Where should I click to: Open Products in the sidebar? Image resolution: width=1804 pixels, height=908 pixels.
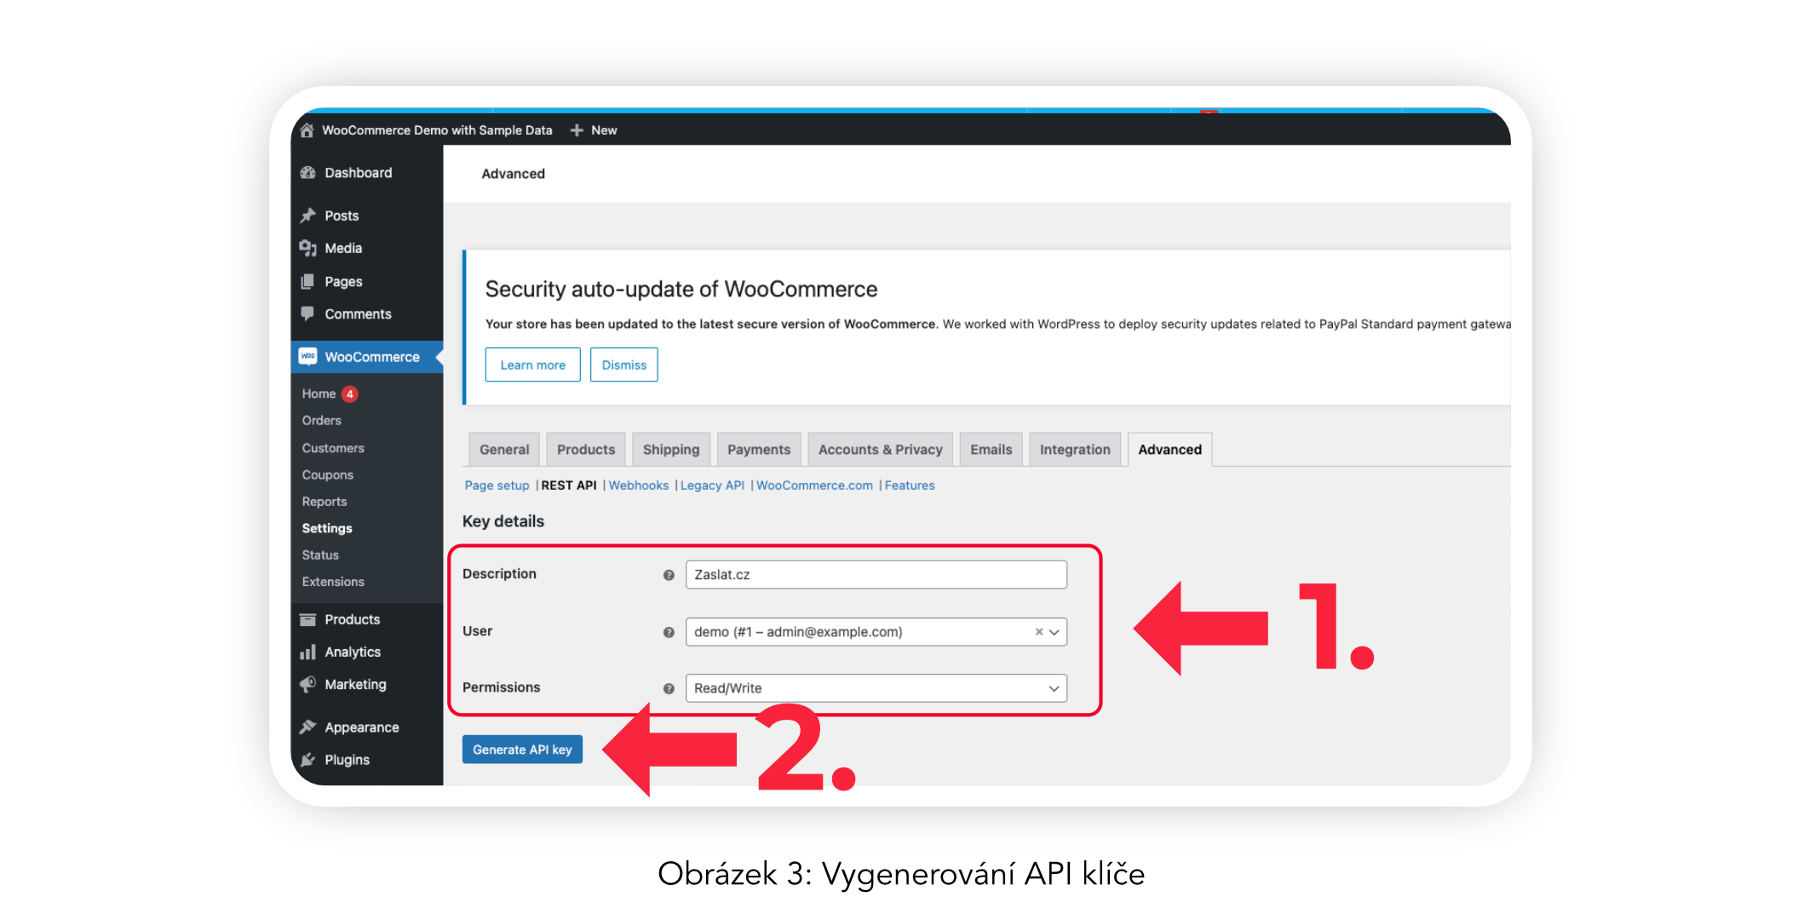tap(352, 620)
